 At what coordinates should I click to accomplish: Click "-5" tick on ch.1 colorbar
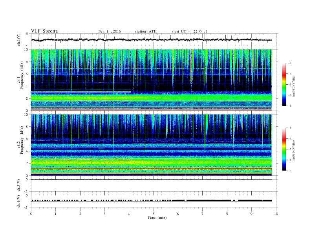point(290,84)
